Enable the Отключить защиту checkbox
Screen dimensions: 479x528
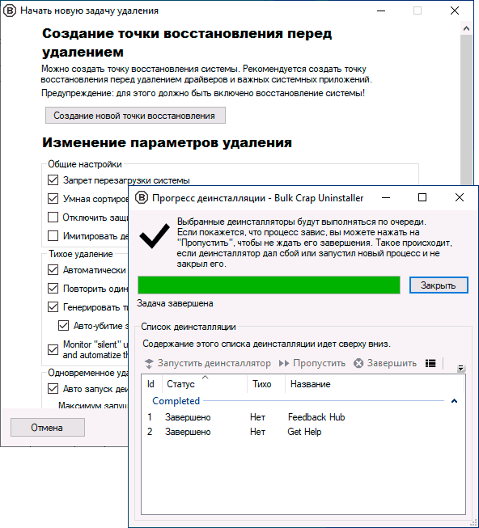click(53, 218)
